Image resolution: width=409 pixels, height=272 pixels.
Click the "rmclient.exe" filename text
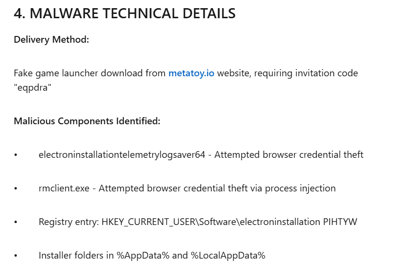point(64,188)
